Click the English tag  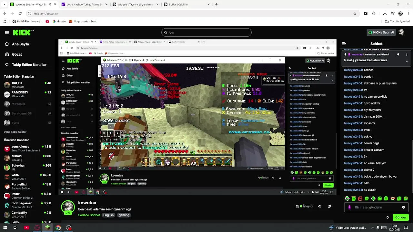108,215
